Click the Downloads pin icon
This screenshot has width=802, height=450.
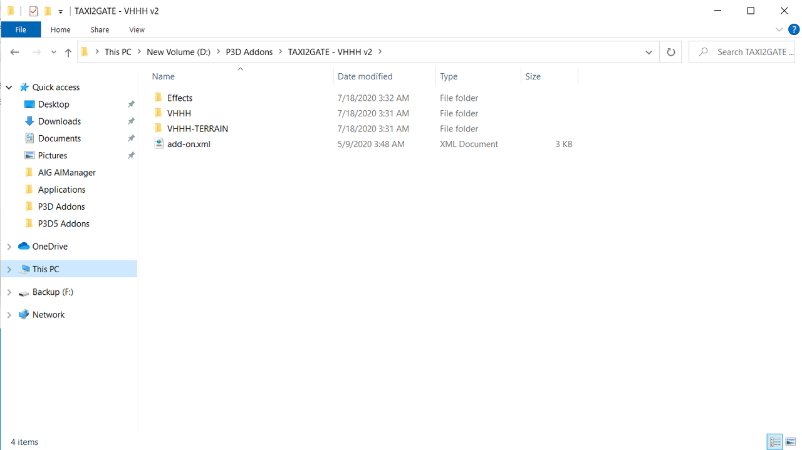pos(131,121)
